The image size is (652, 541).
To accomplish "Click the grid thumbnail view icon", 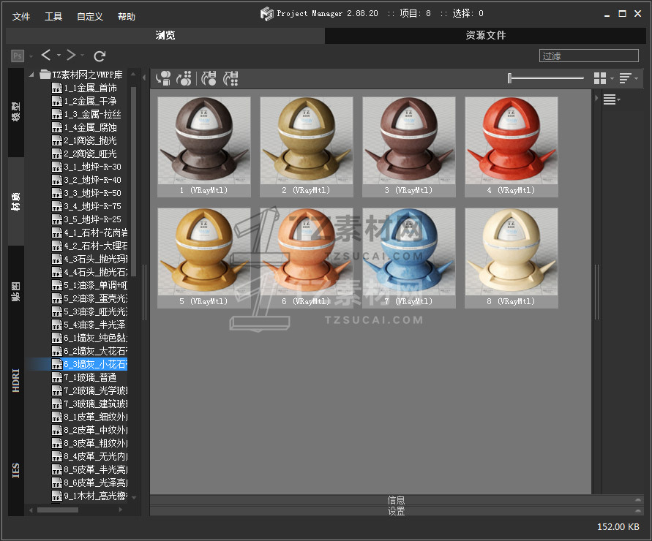I will pyautogui.click(x=600, y=78).
